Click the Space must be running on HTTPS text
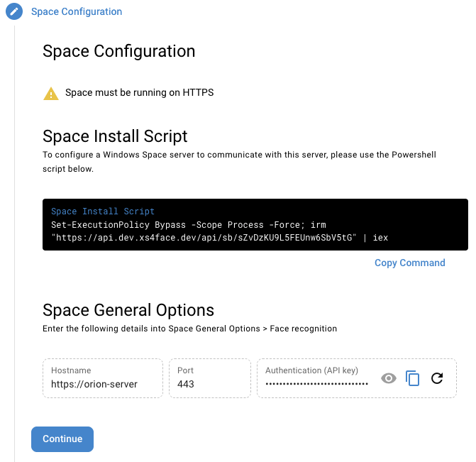The height and width of the screenshot is (462, 476). (139, 92)
